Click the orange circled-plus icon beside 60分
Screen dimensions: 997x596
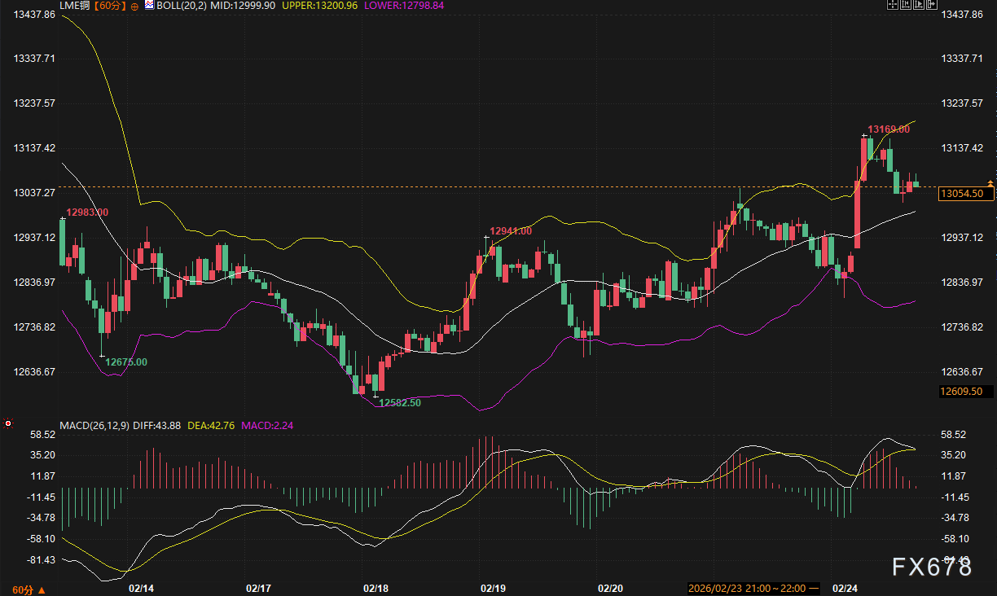pos(134,6)
